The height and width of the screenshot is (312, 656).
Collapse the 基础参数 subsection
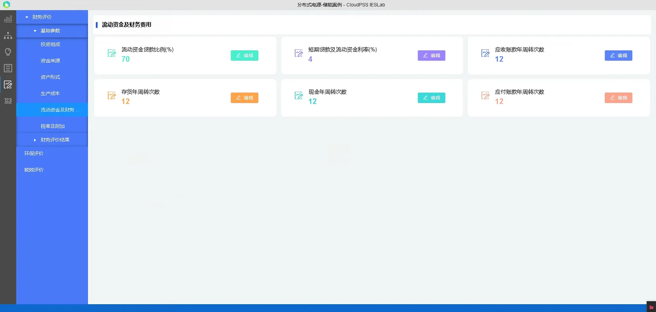tap(35, 31)
